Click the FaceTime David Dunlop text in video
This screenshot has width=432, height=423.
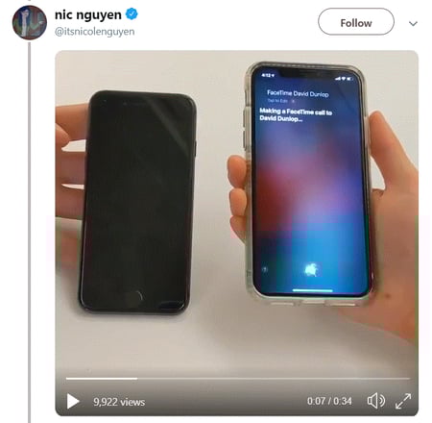click(298, 93)
